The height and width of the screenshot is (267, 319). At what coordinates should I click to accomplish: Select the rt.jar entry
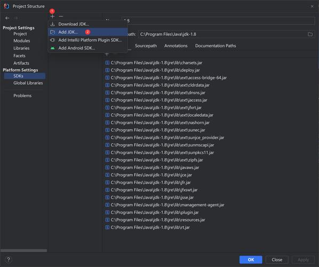147,227
